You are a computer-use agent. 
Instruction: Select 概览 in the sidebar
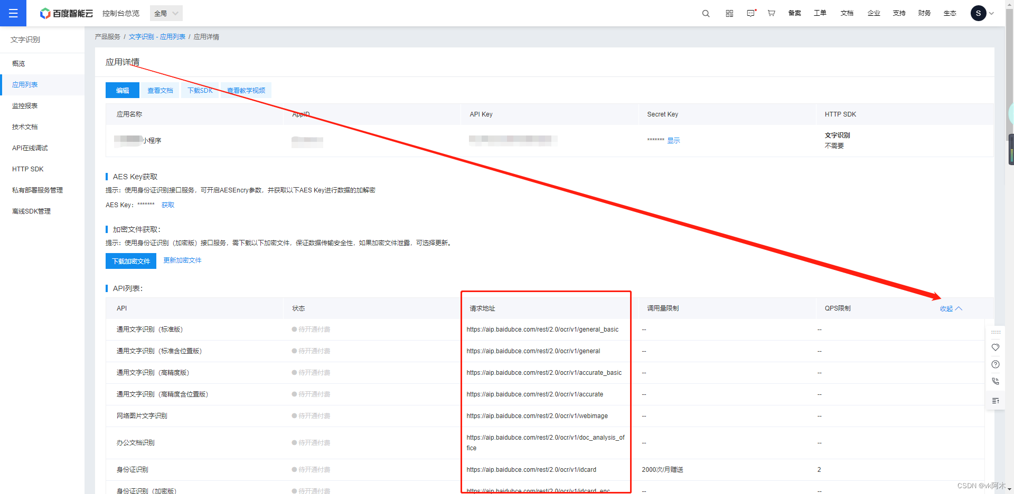pyautogui.click(x=42, y=64)
